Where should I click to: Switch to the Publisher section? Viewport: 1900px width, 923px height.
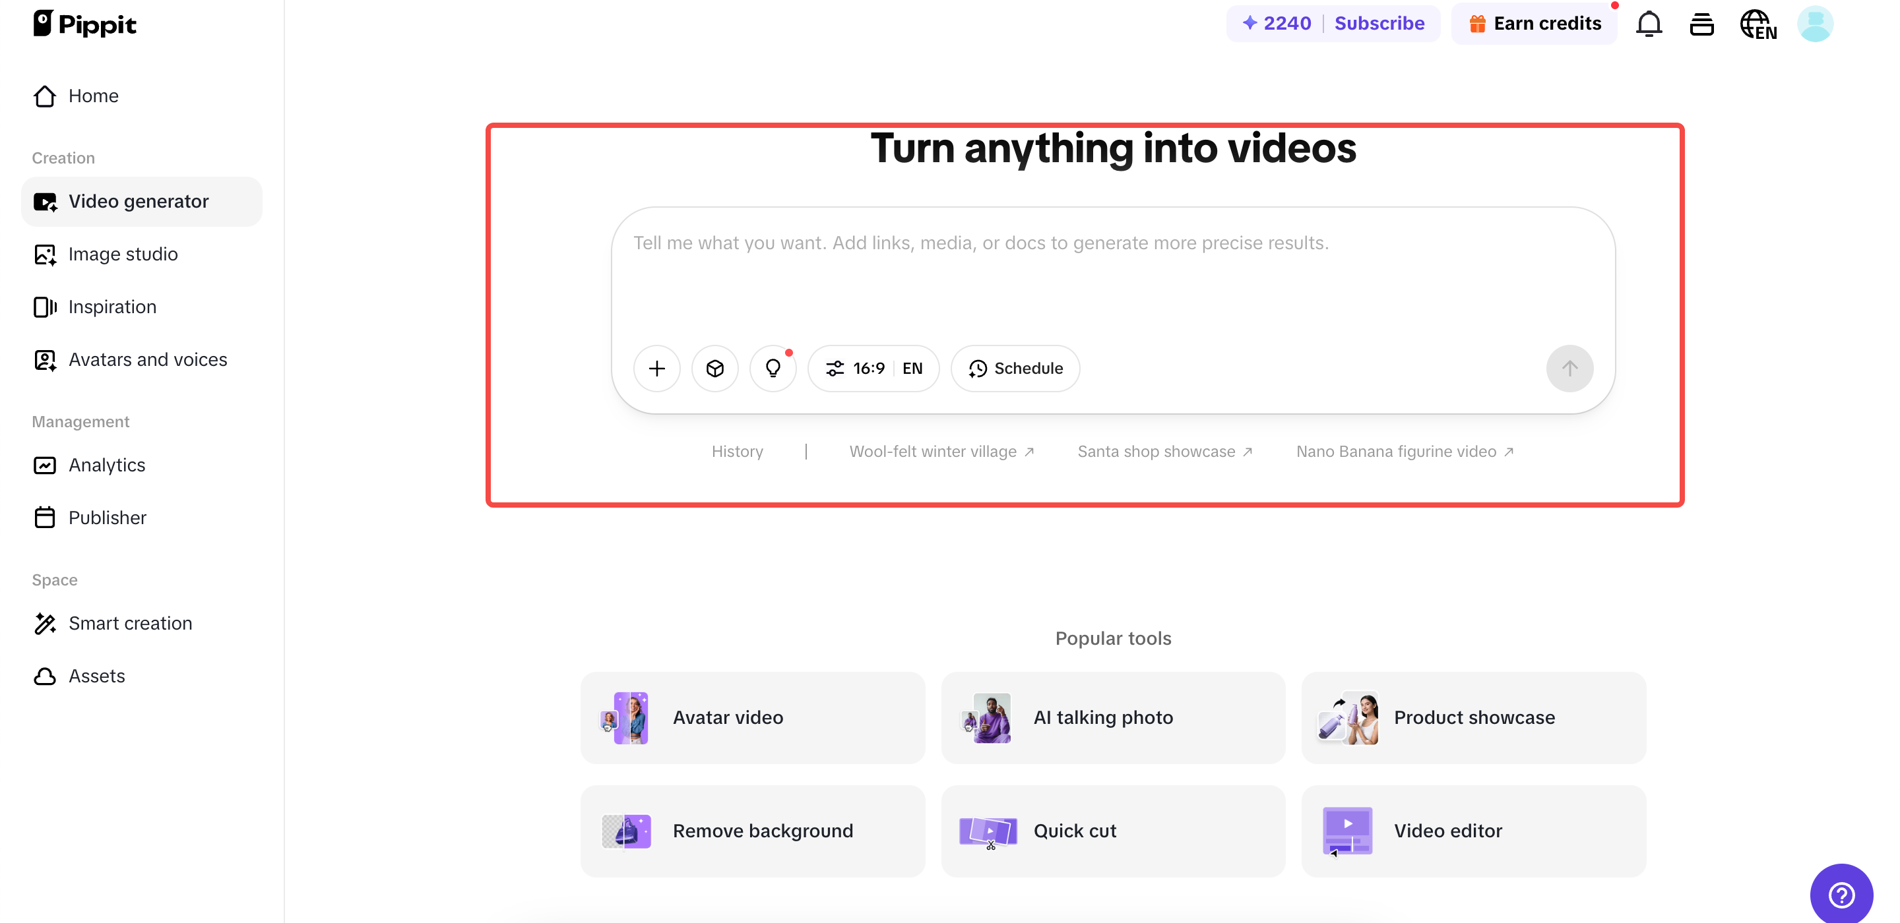[x=108, y=518]
